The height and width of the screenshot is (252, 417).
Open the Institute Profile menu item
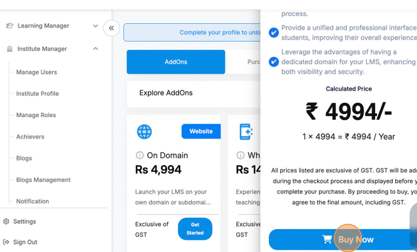[x=37, y=94]
